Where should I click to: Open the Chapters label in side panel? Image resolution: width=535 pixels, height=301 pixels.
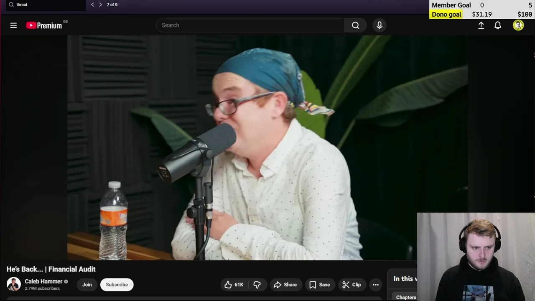(x=406, y=298)
